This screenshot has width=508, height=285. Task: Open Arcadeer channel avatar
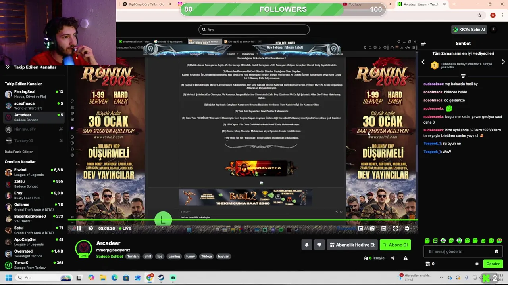[x=83, y=248]
